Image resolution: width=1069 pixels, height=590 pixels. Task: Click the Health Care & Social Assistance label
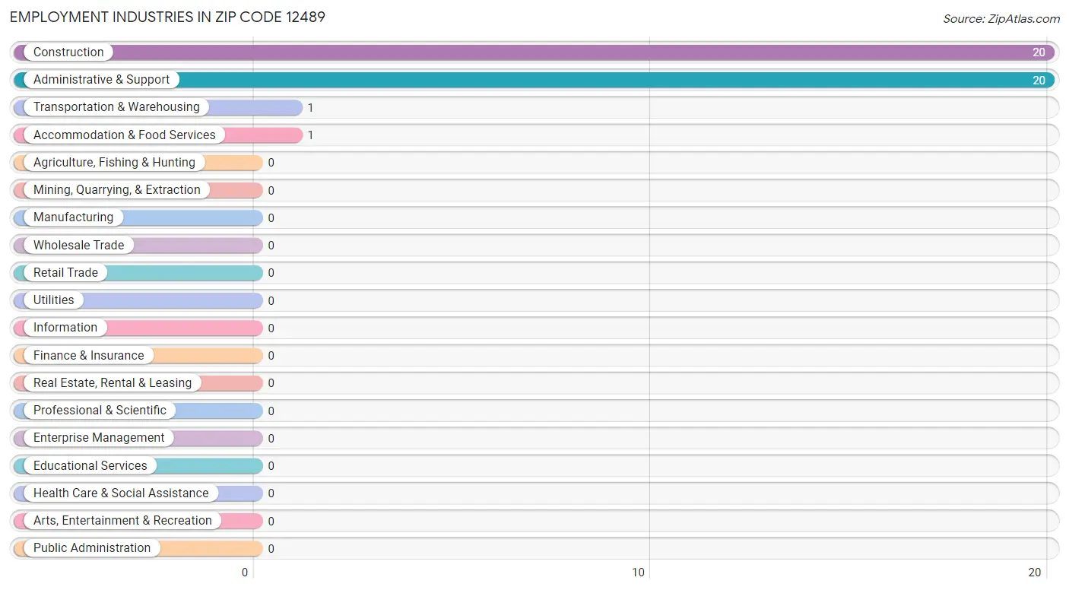pos(121,493)
